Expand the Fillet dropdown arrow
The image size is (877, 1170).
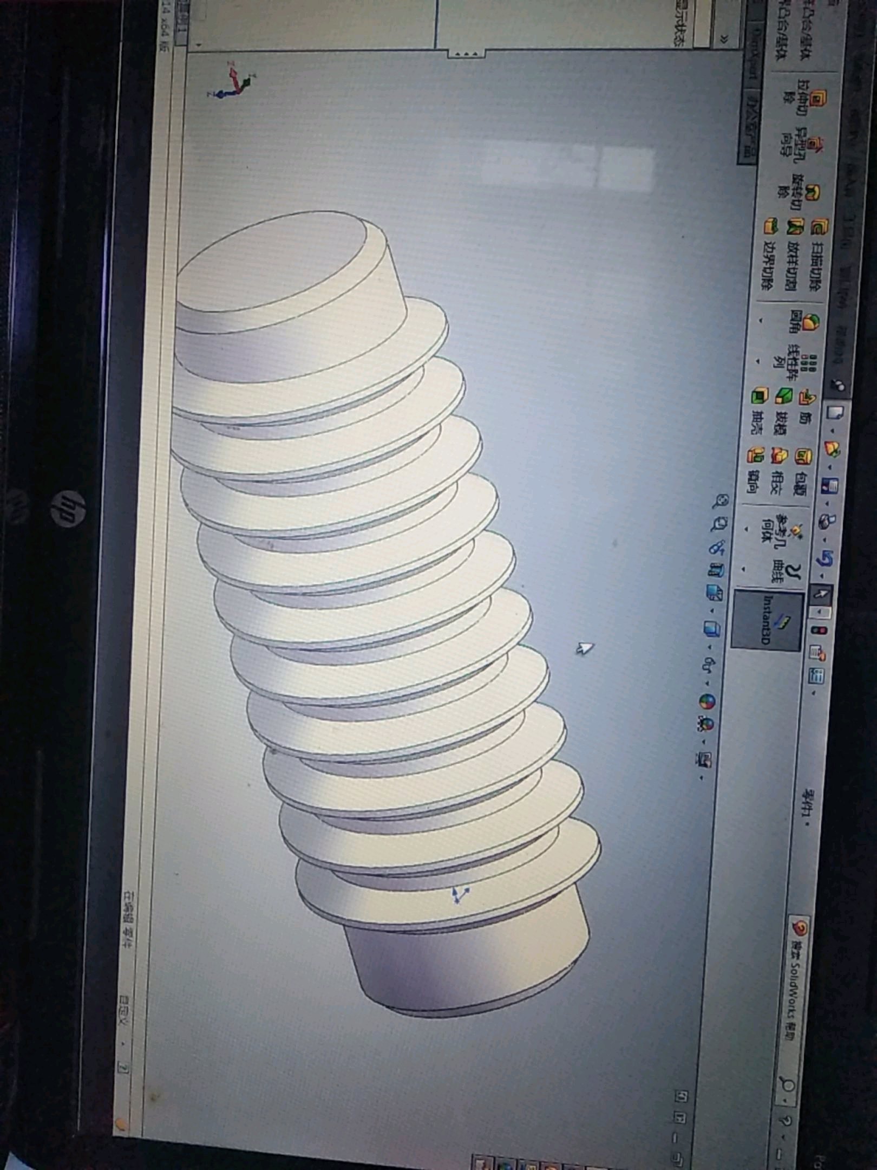click(761, 321)
